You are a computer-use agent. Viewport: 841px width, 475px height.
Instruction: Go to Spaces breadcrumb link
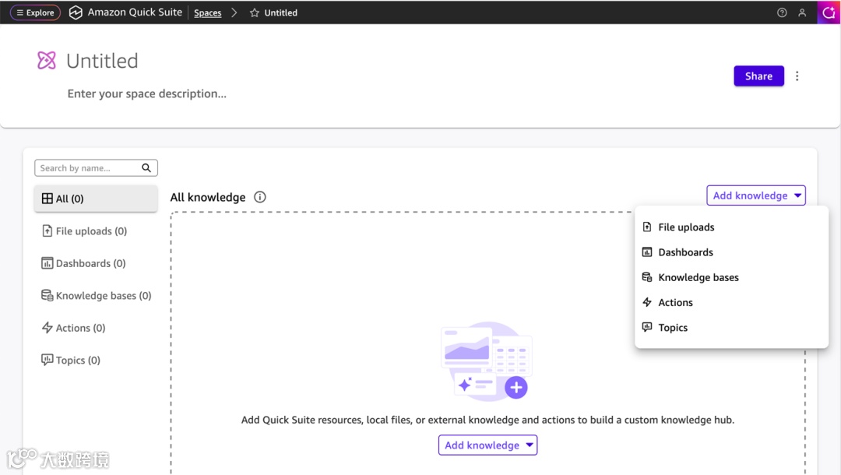coord(208,13)
